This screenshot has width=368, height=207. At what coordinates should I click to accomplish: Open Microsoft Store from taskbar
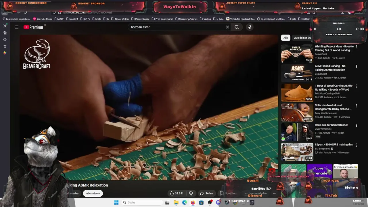tap(201, 202)
